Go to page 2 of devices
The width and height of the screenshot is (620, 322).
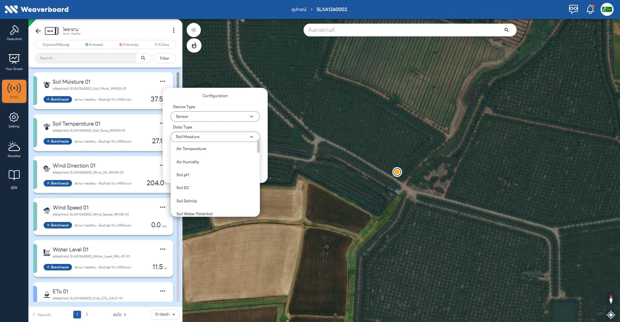pos(87,314)
